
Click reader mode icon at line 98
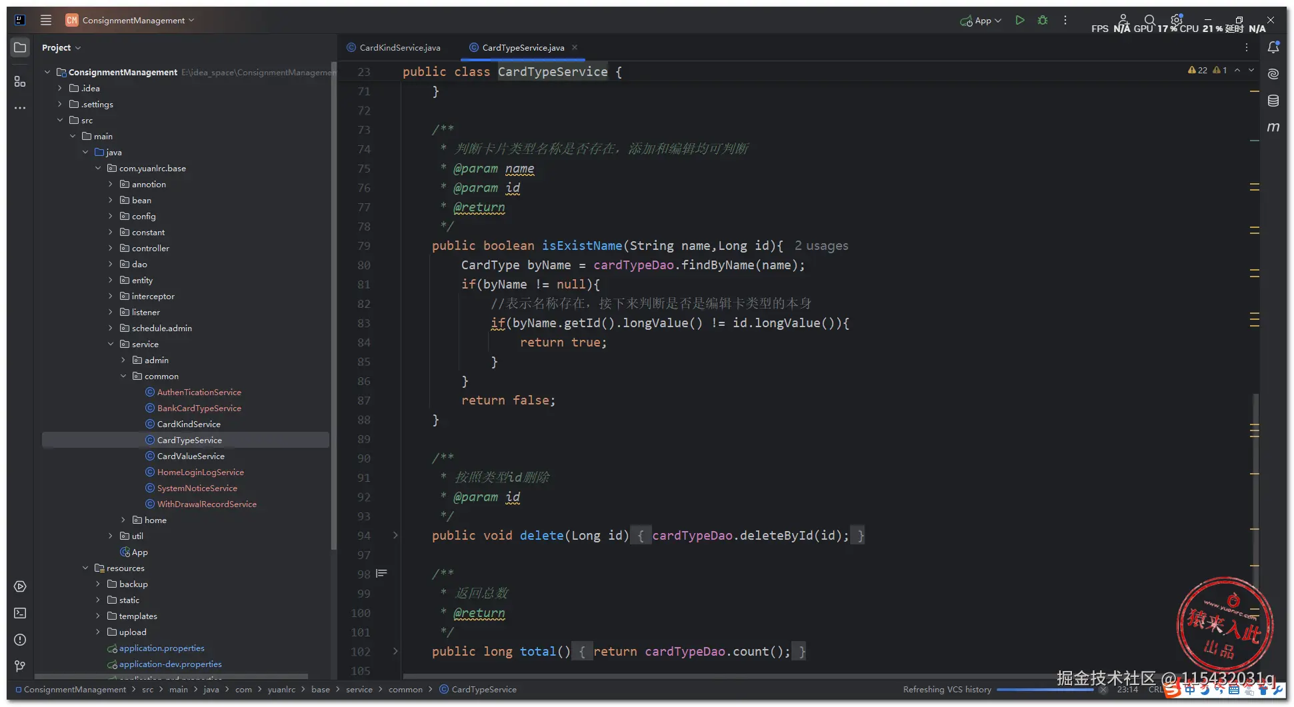(381, 573)
